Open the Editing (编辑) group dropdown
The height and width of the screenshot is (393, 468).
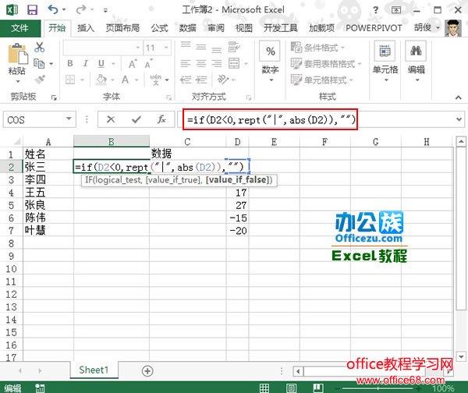(416, 62)
